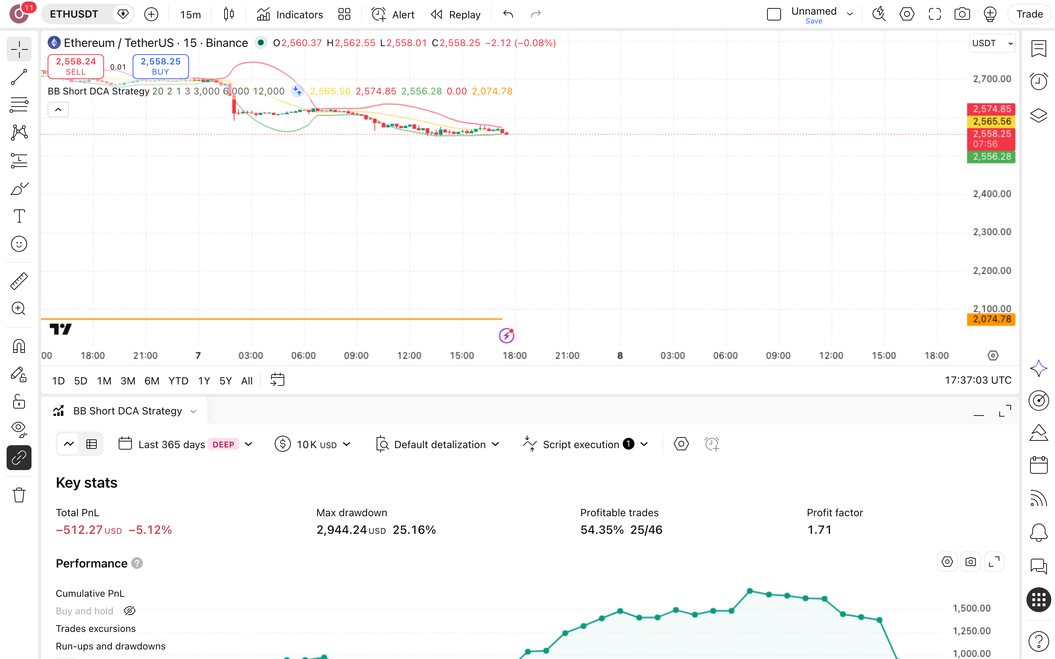1055x659 pixels.
Task: Toggle hide all drawings eye icon
Action: (x=19, y=429)
